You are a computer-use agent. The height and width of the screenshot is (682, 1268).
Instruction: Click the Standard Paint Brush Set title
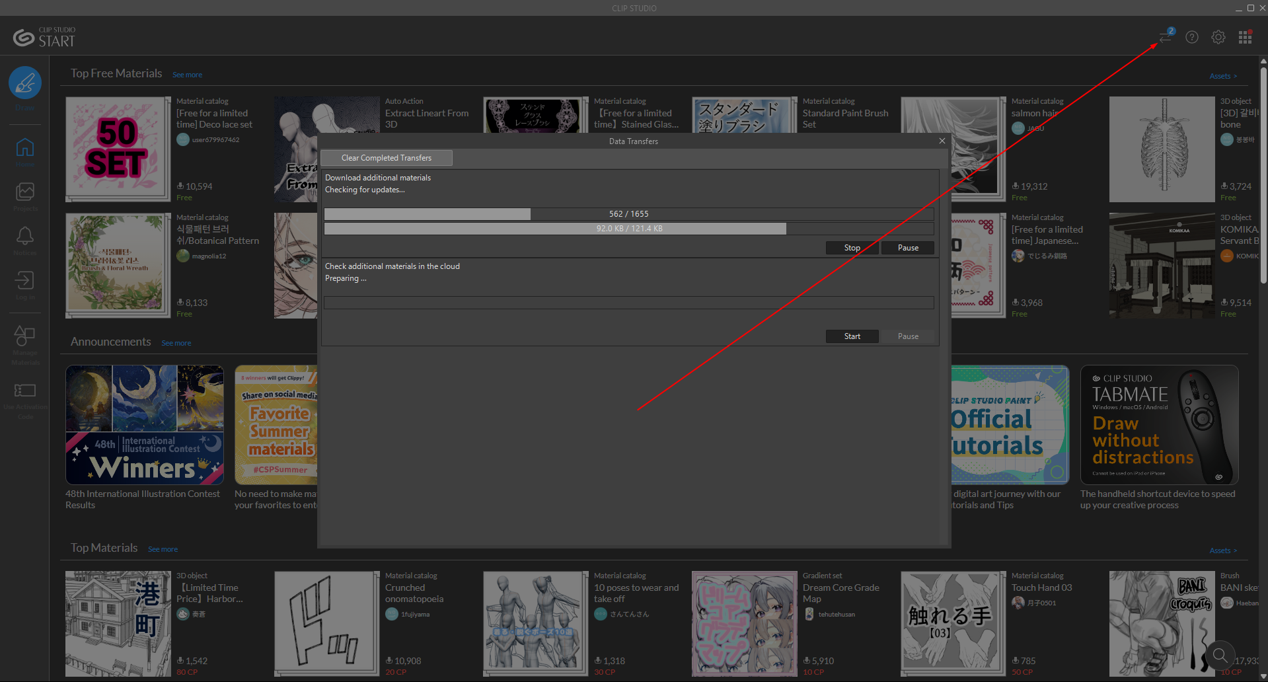[846, 119]
